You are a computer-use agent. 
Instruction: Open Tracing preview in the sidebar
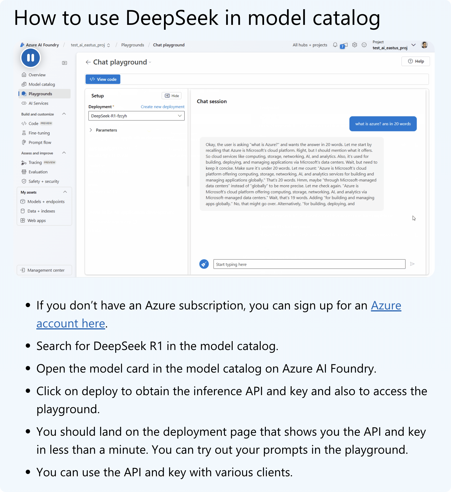tap(38, 162)
